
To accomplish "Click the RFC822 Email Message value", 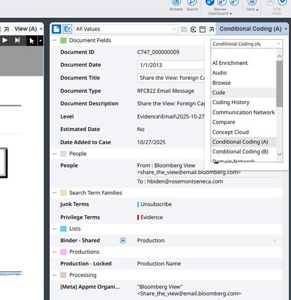I will 166,91.
